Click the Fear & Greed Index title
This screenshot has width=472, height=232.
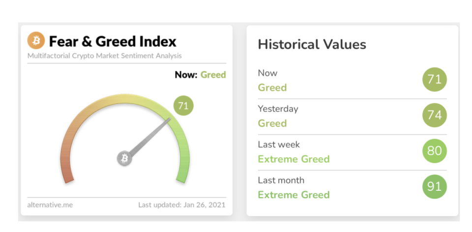coord(113,41)
